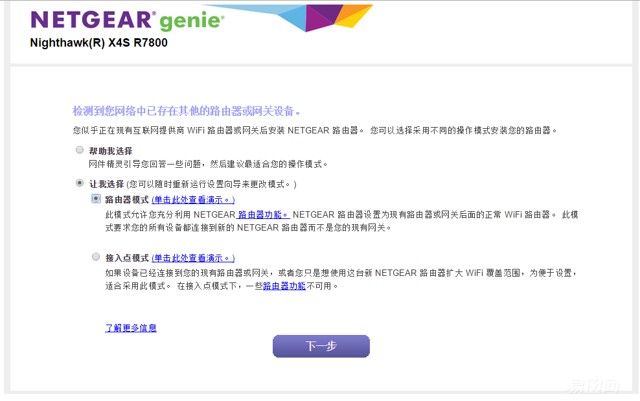Choose the 路由器模式 radio option
This screenshot has width=640, height=401.
point(96,198)
